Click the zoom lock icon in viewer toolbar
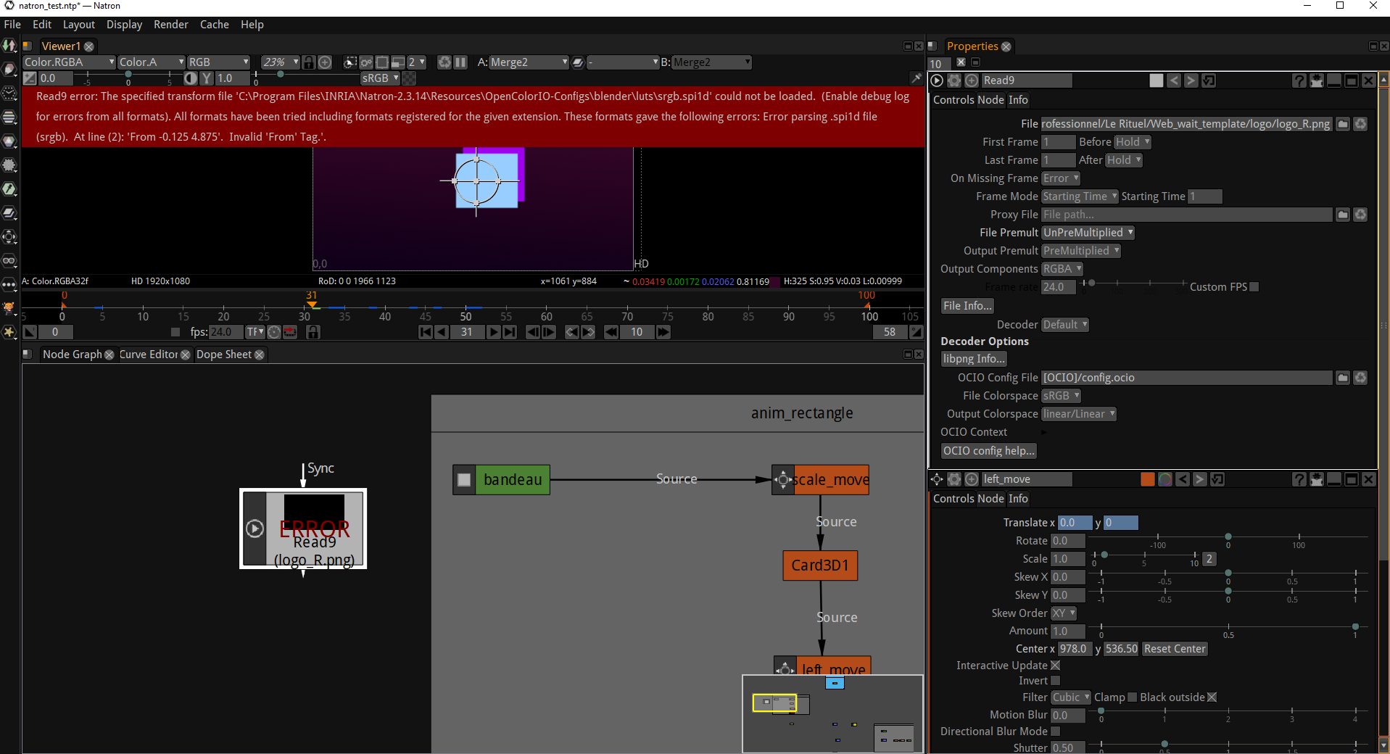 pos(309,62)
